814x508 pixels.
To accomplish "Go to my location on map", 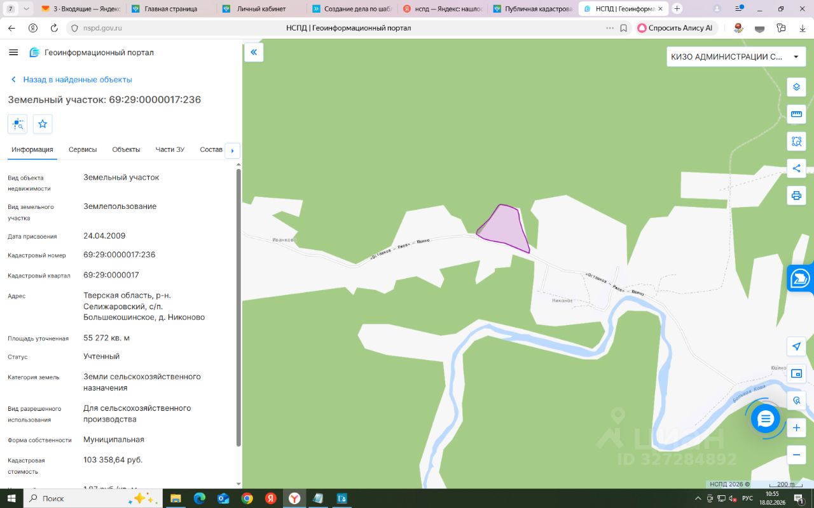I will [x=796, y=346].
